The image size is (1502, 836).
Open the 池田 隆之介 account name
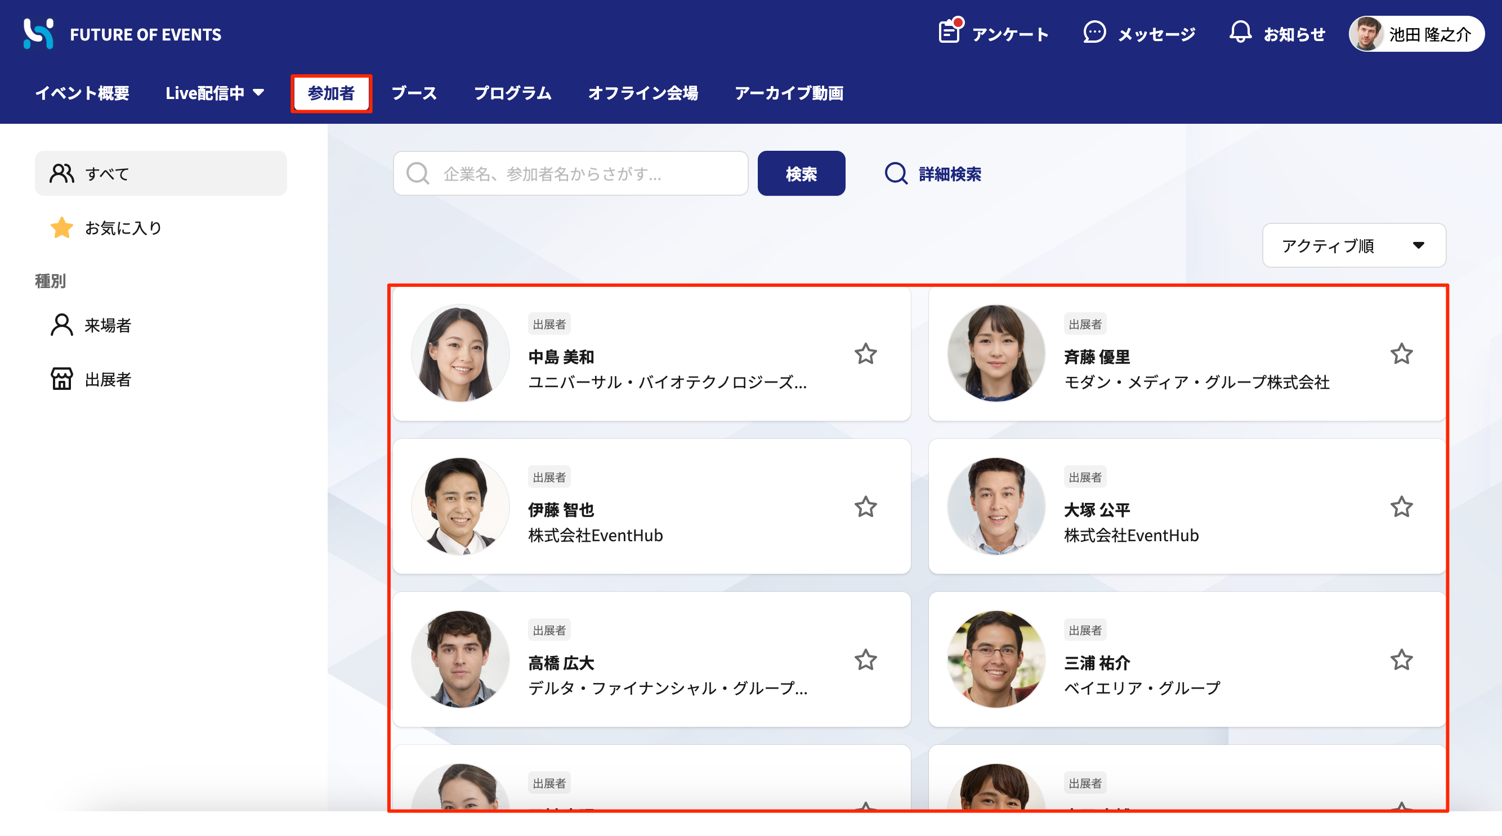pos(1430,35)
